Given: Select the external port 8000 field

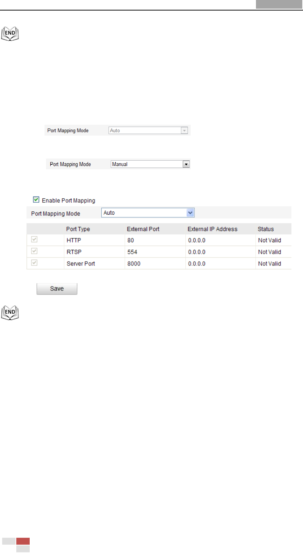Looking at the screenshot, I should [x=155, y=264].
